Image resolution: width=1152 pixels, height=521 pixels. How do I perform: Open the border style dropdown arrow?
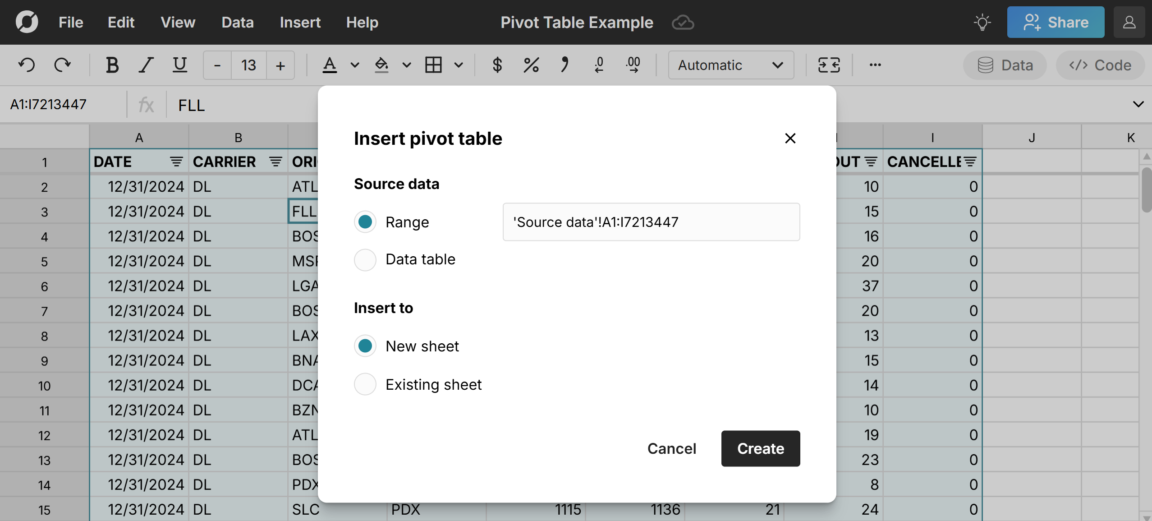459,65
